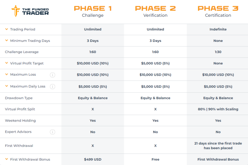Select the Phase 2 Verification column header
Viewport: 248px width, 165px height.
(x=155, y=11)
